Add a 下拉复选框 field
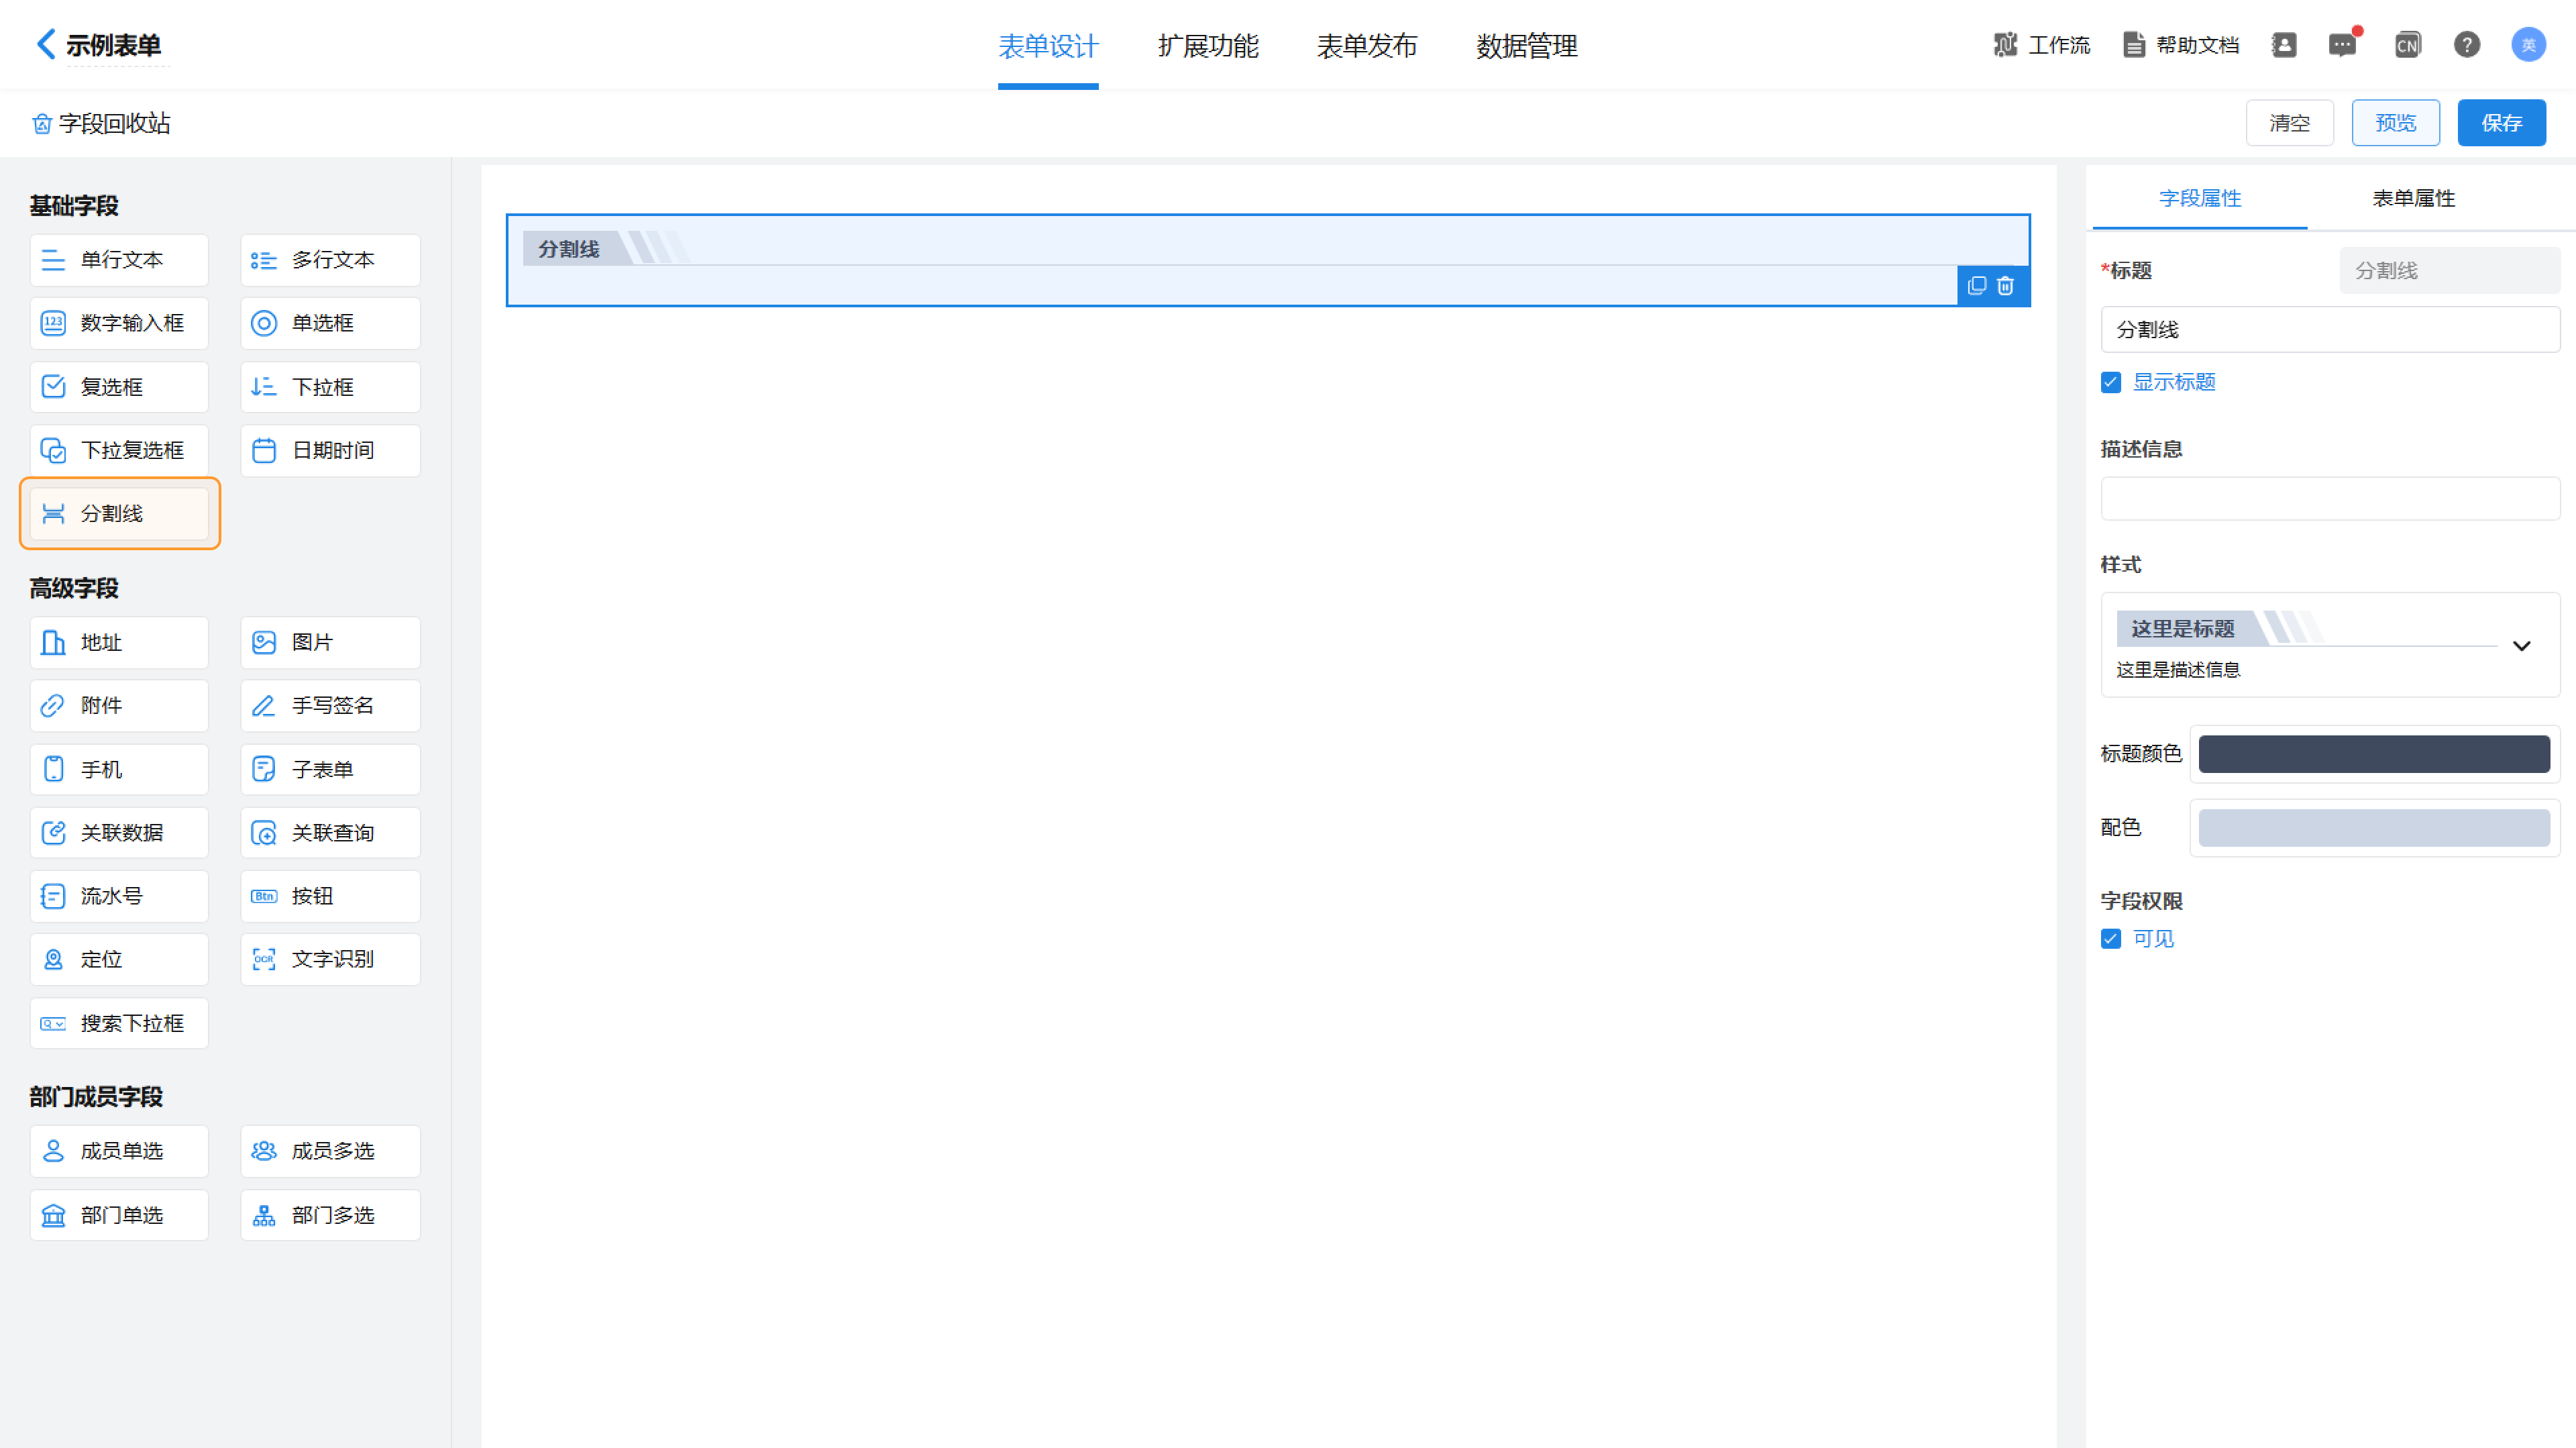 [x=119, y=450]
